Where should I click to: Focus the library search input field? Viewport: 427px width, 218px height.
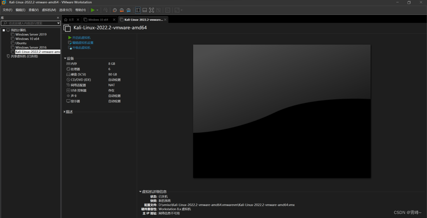30,23
